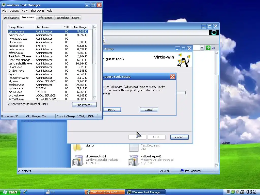
Task: Click Cancel in the setup wizard
Action: (x=180, y=137)
